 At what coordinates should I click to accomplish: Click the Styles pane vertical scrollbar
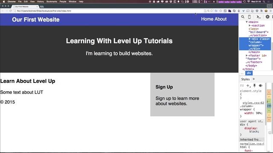pyautogui.click(x=266, y=104)
